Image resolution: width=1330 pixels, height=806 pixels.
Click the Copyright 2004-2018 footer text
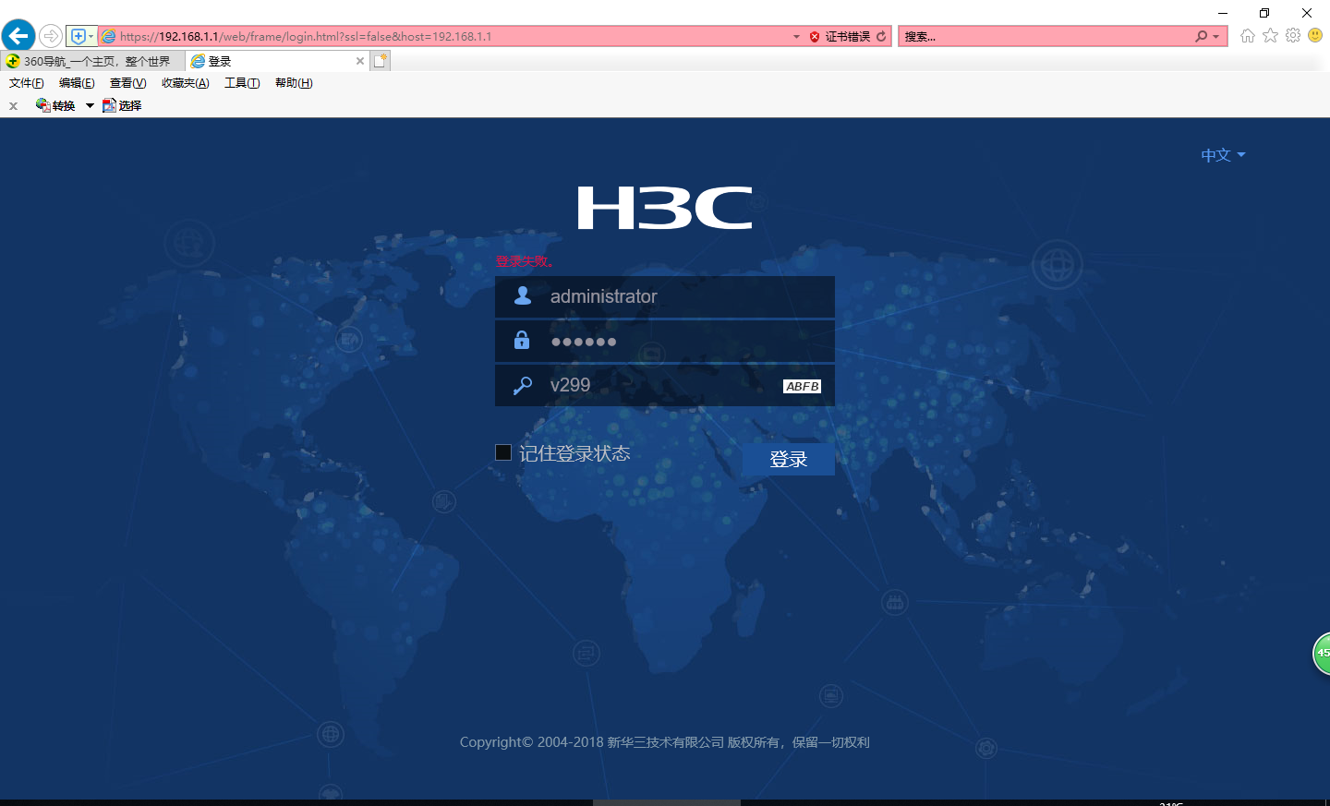[x=665, y=742]
